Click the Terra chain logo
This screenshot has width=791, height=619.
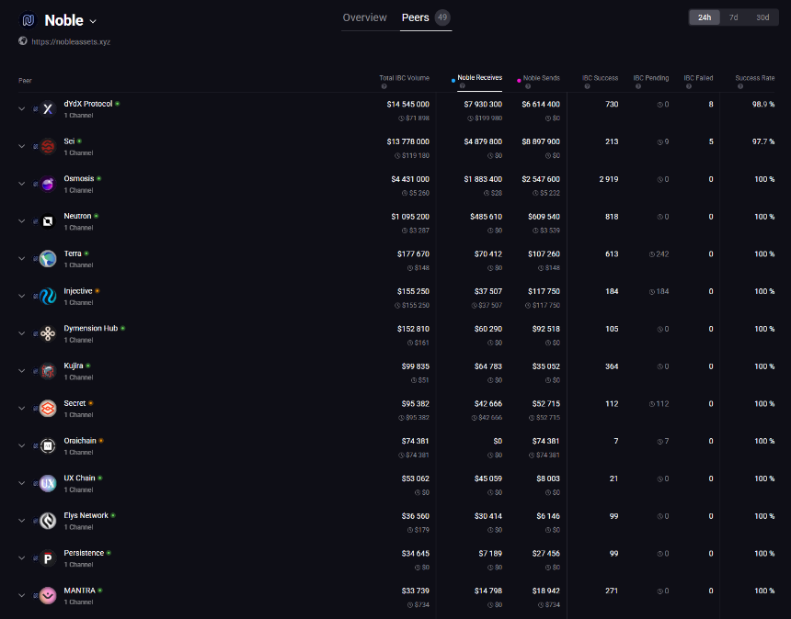(48, 259)
